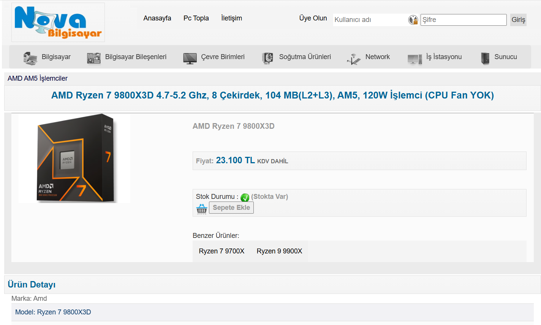Viewport: 541px width, 325px height.
Task: Add product with Sepete Ekle button
Action: point(231,208)
